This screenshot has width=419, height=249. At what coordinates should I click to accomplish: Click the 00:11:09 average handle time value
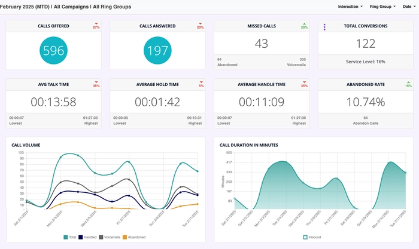pyautogui.click(x=262, y=102)
